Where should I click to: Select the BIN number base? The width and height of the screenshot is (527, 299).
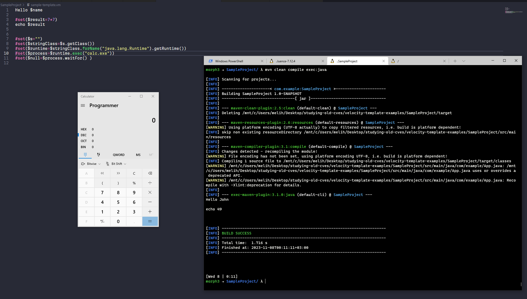pos(118,147)
